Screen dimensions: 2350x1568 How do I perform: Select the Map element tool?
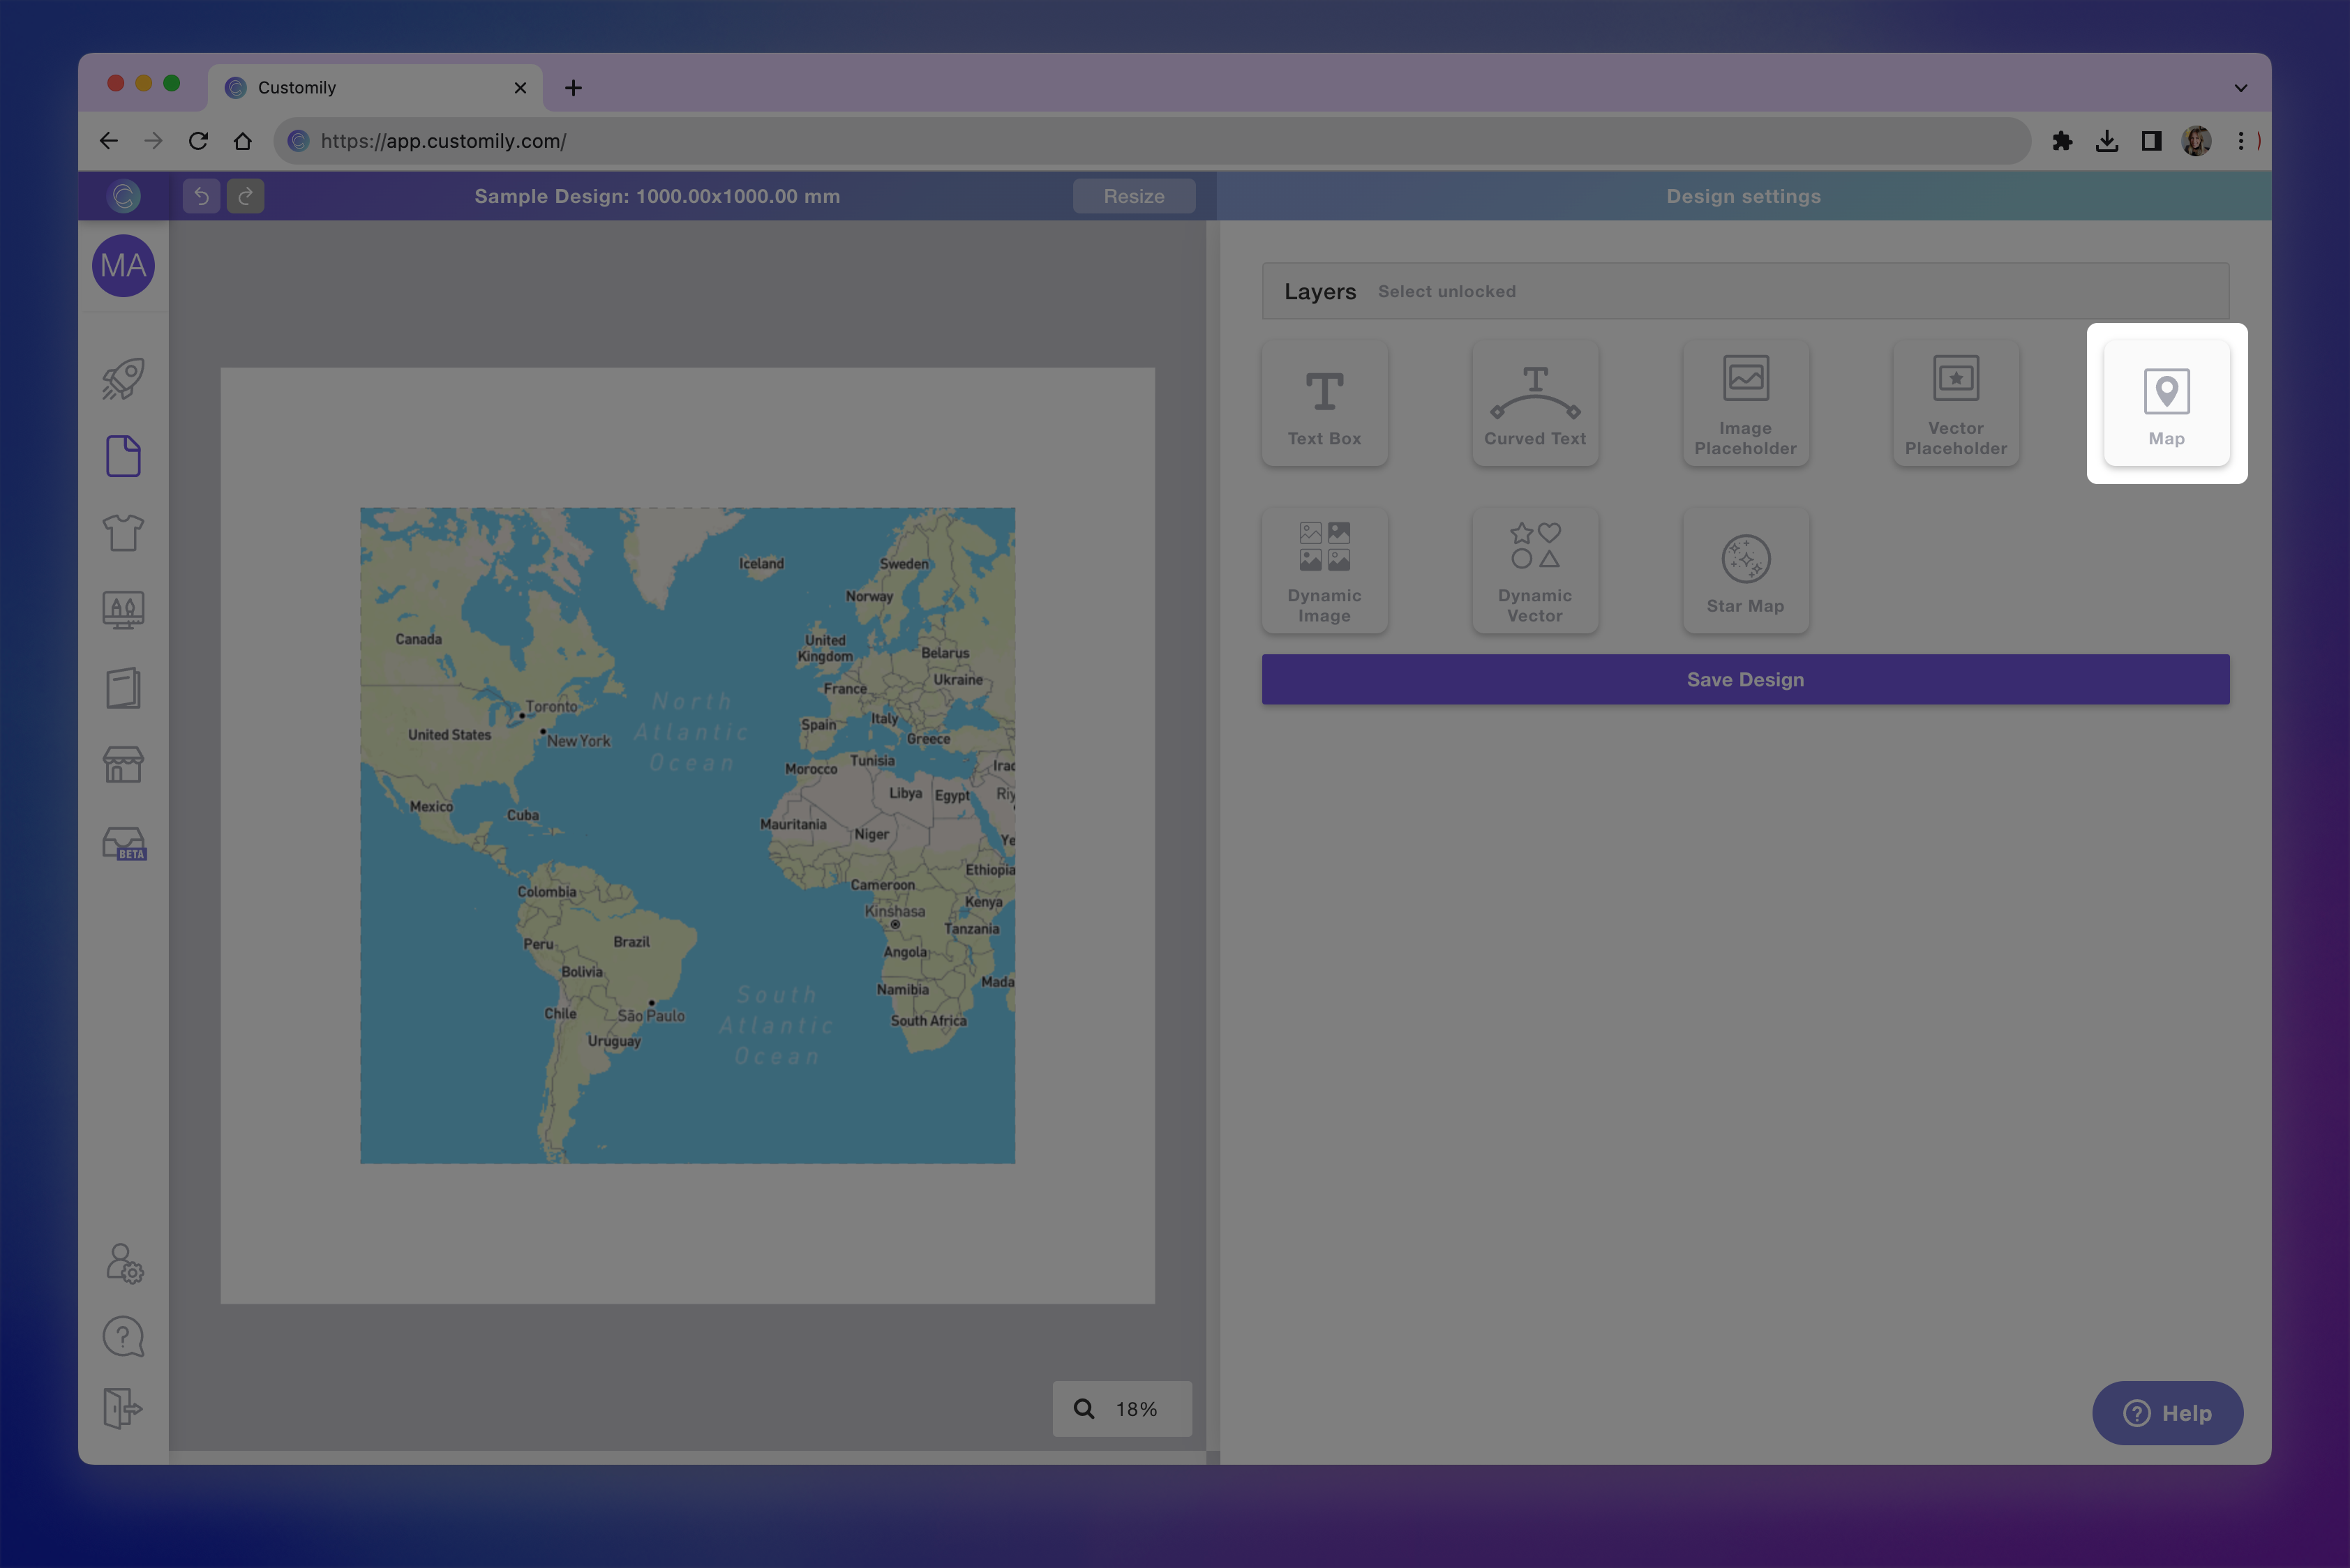tap(2166, 403)
